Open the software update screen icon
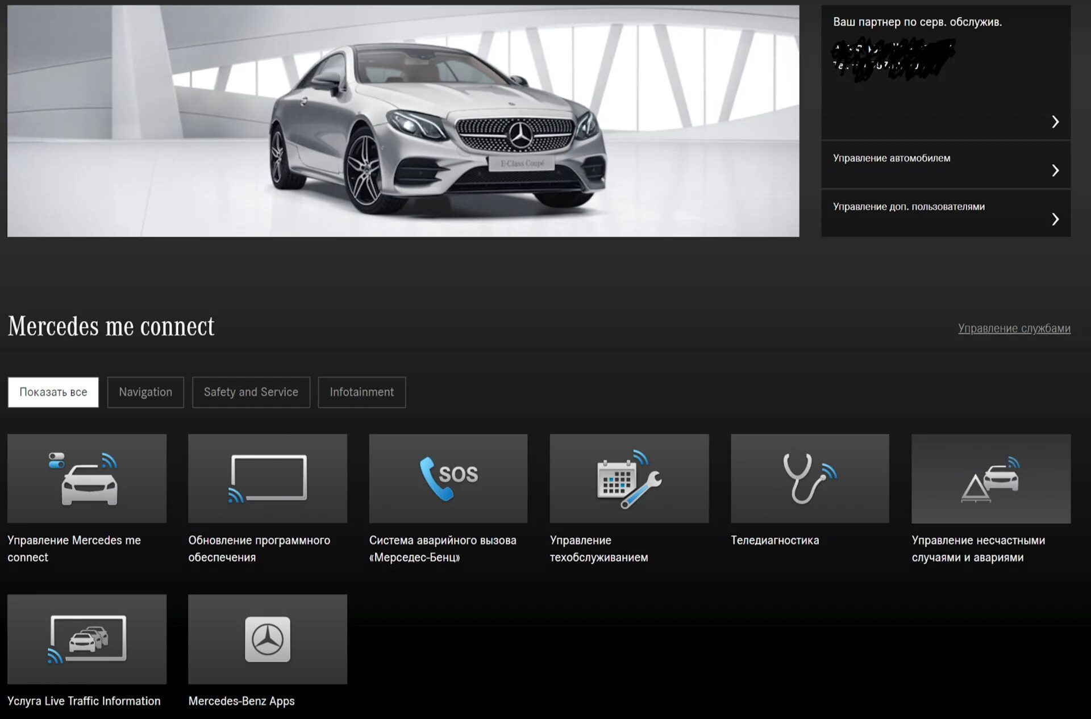The width and height of the screenshot is (1091, 719). 268,478
